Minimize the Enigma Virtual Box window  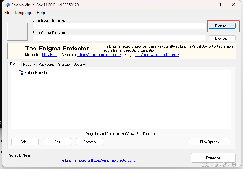205,5
